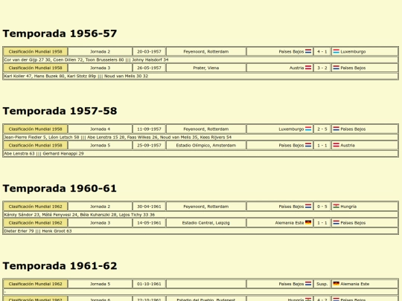Click goalscorers line starting with Károly Sándor
The image size is (402, 301).
coord(200,215)
